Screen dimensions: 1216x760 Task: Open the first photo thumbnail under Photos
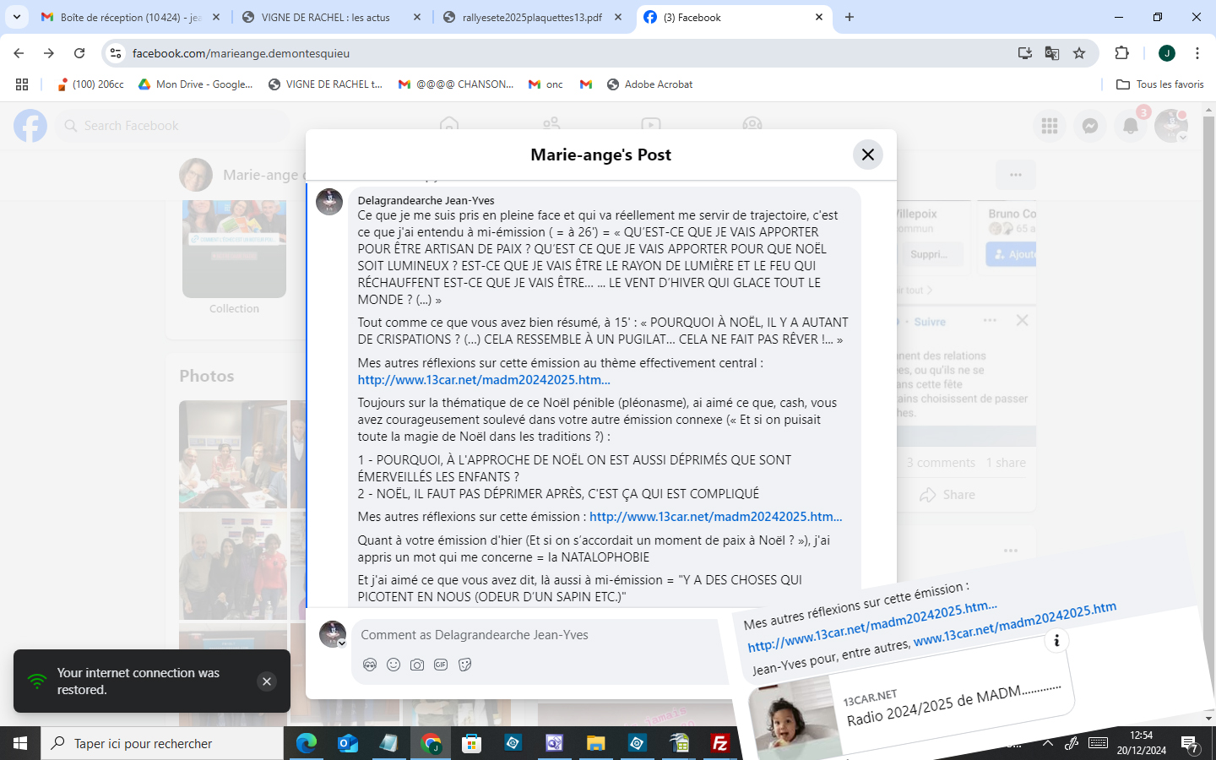[233, 454]
